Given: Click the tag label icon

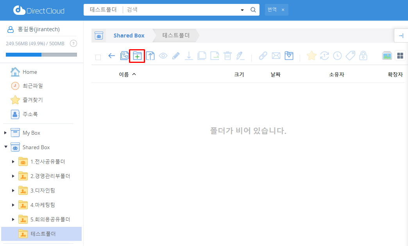Looking at the screenshot, I should click(x=350, y=56).
